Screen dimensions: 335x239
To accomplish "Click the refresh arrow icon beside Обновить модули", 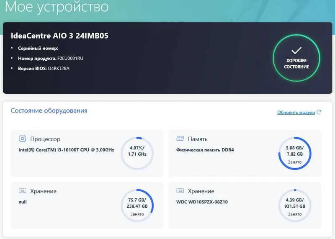I will [x=319, y=112].
